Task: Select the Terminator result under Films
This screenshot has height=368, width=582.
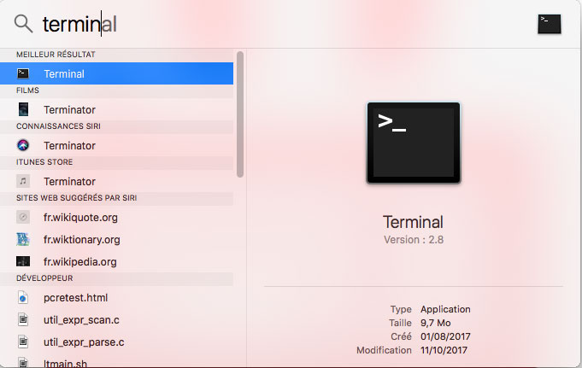Action: click(116, 109)
